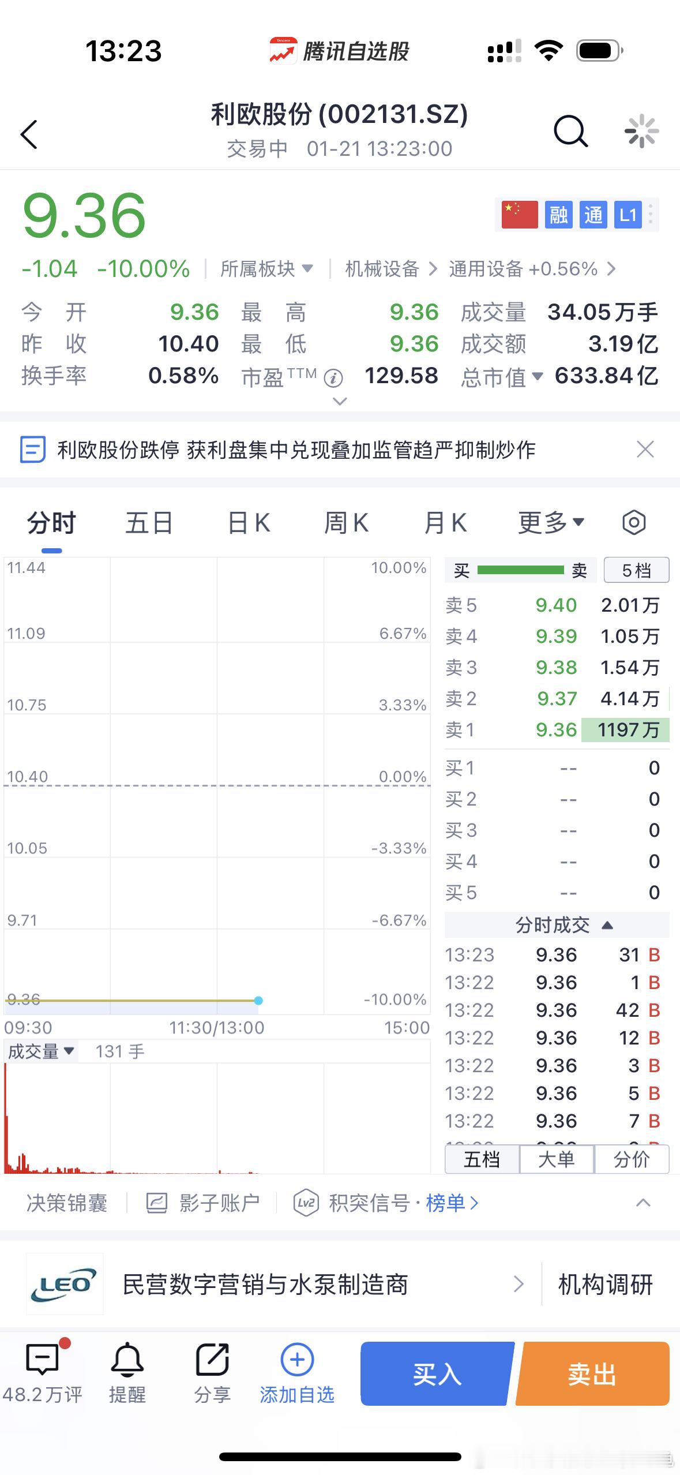Select the 大单 tab
The height and width of the screenshot is (1475, 680).
557,1159
